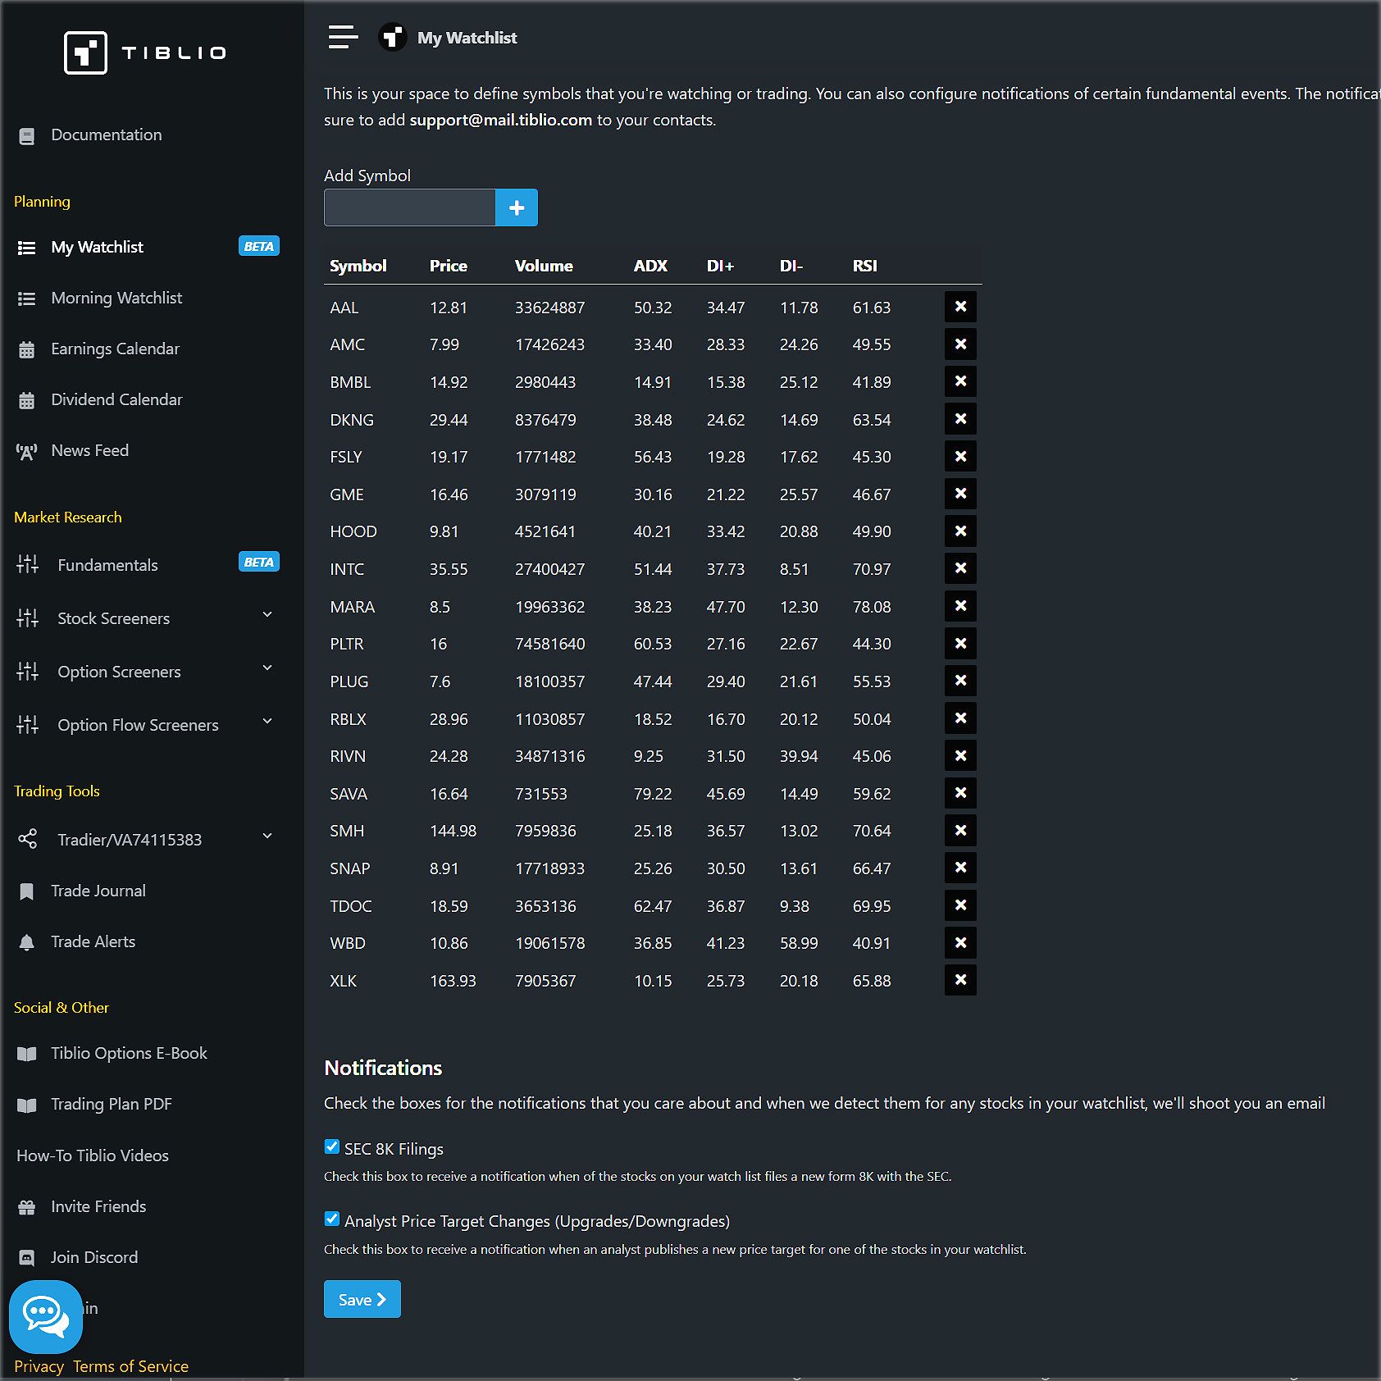1381x1381 pixels.
Task: Click the Trade Alerts bell icon
Action: 27,942
